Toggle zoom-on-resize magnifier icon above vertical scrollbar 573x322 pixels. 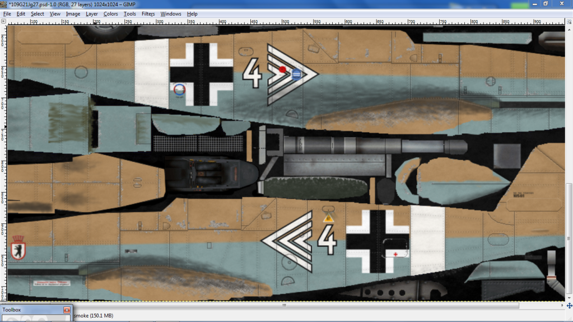pos(569,22)
